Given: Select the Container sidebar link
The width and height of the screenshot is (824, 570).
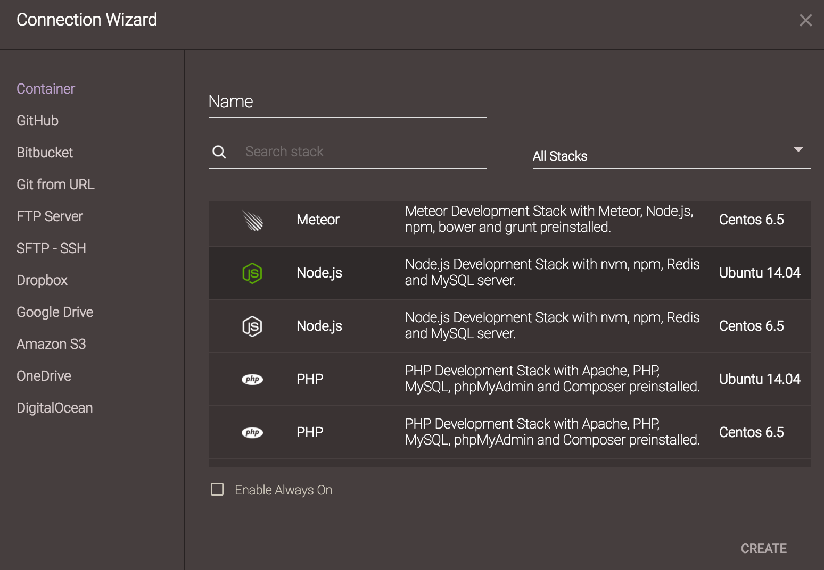Looking at the screenshot, I should pos(46,89).
